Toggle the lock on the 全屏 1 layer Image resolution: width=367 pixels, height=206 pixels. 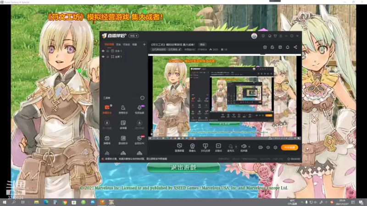click(108, 57)
